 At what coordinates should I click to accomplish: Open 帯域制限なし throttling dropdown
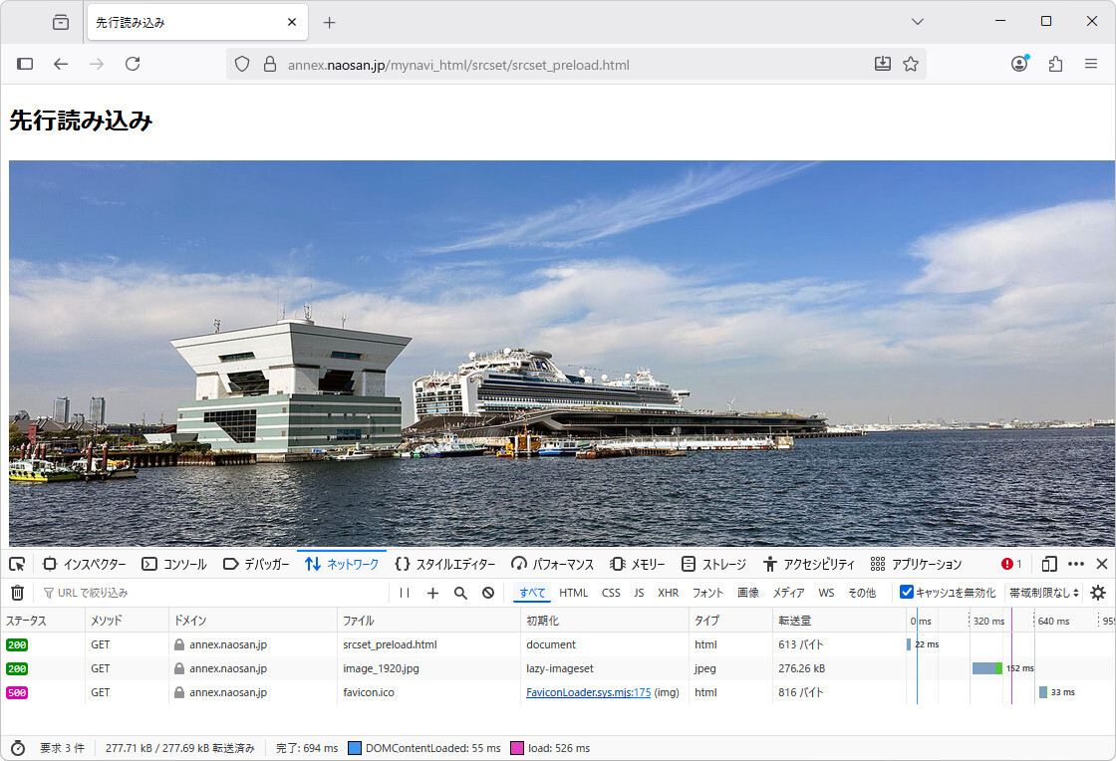(1043, 593)
